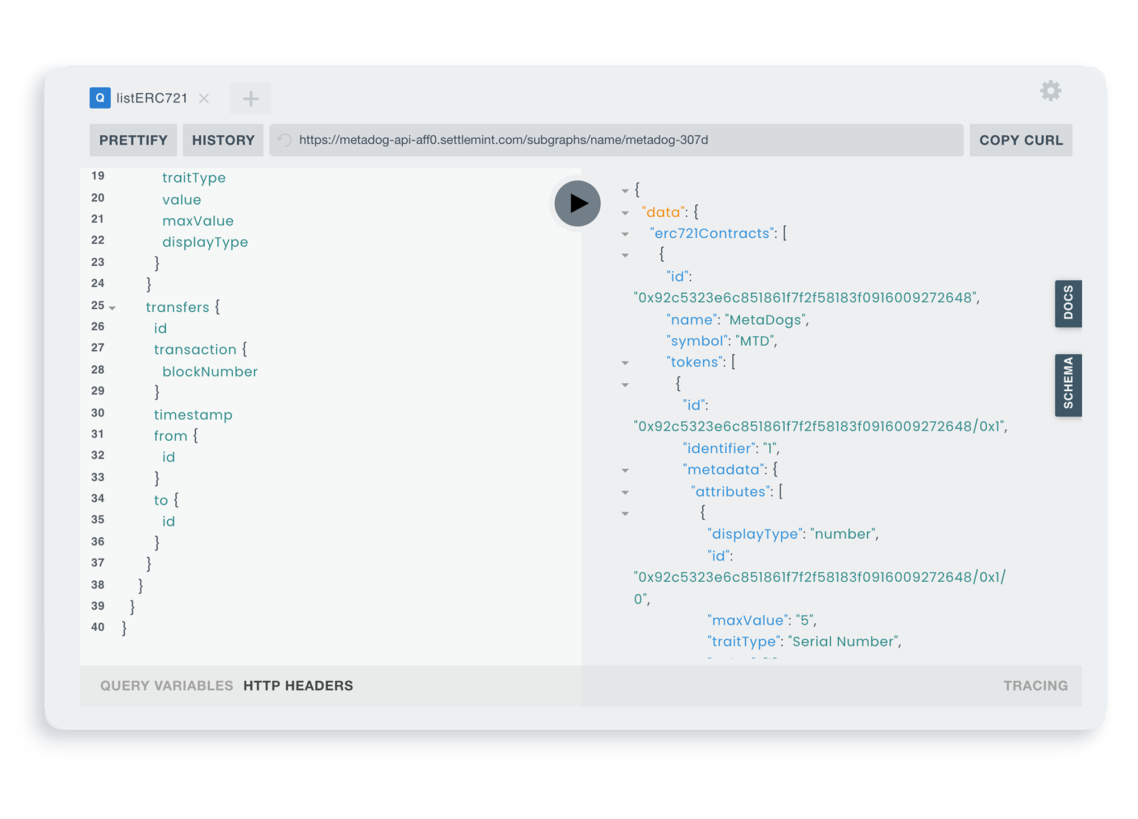The width and height of the screenshot is (1138, 819).
Task: Close the listERC721 tab
Action: [x=204, y=98]
